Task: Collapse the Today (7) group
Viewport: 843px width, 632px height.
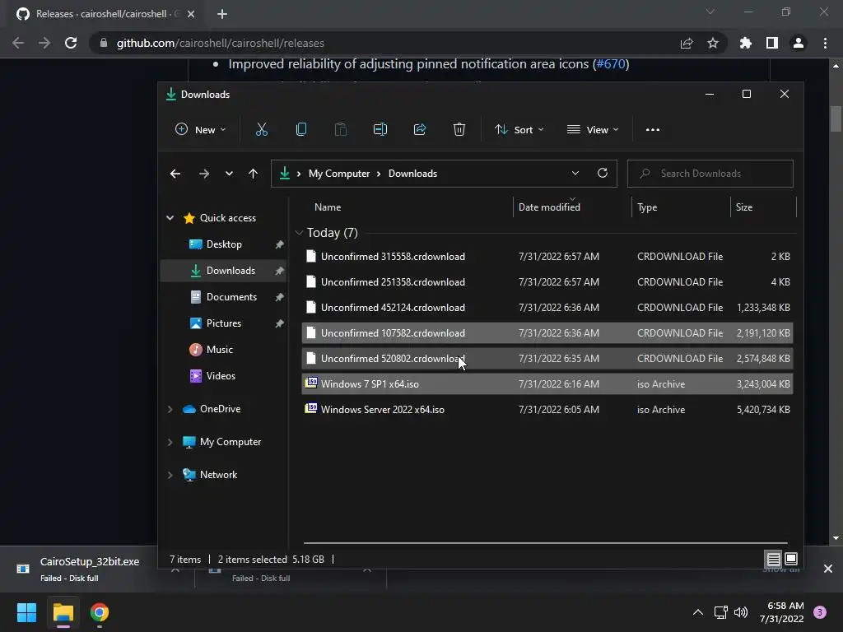Action: (x=299, y=233)
